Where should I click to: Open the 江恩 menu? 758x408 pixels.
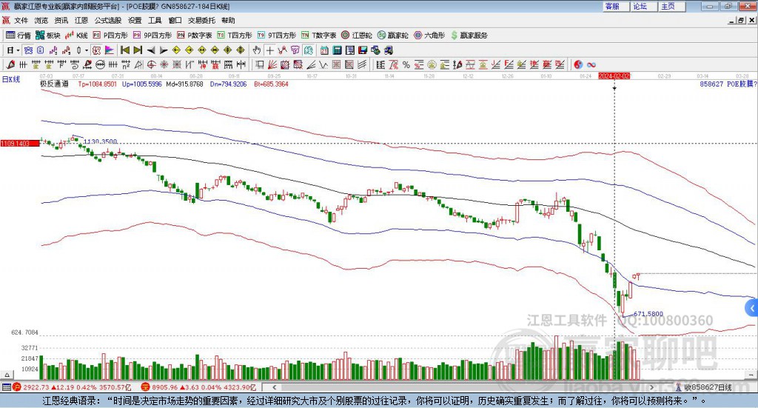81,21
